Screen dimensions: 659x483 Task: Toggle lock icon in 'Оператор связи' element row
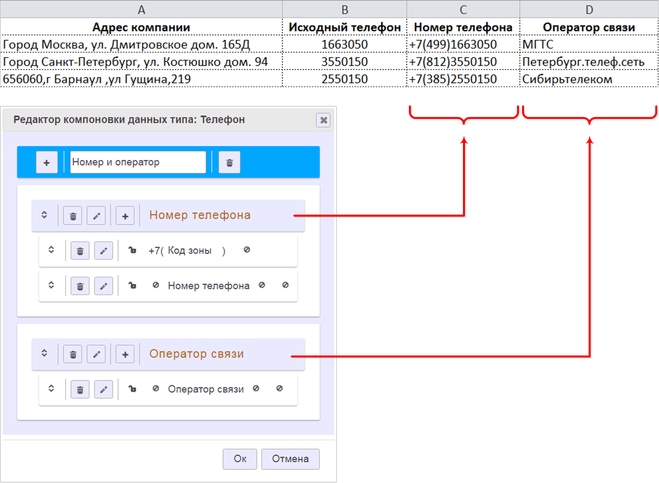(x=132, y=389)
